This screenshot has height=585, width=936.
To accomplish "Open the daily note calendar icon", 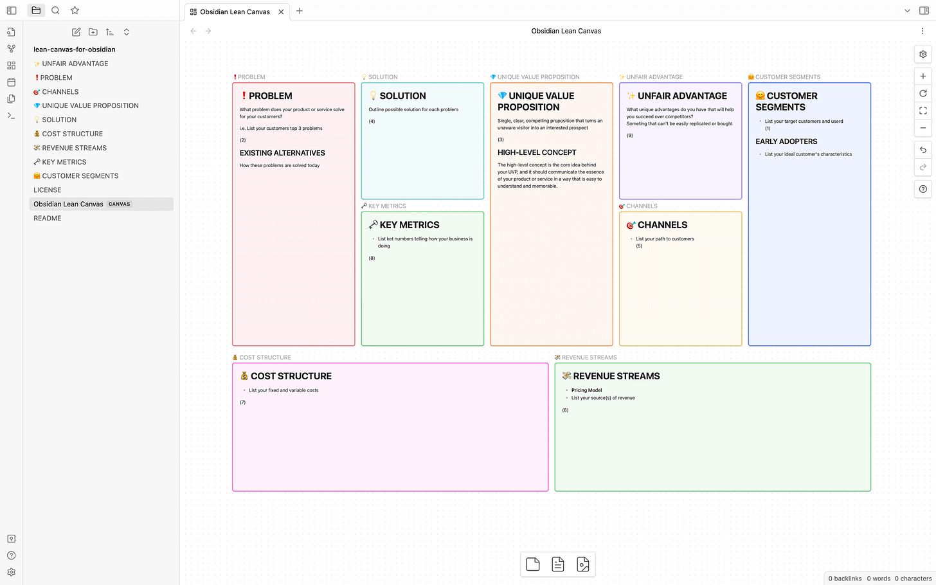I will pos(11,82).
